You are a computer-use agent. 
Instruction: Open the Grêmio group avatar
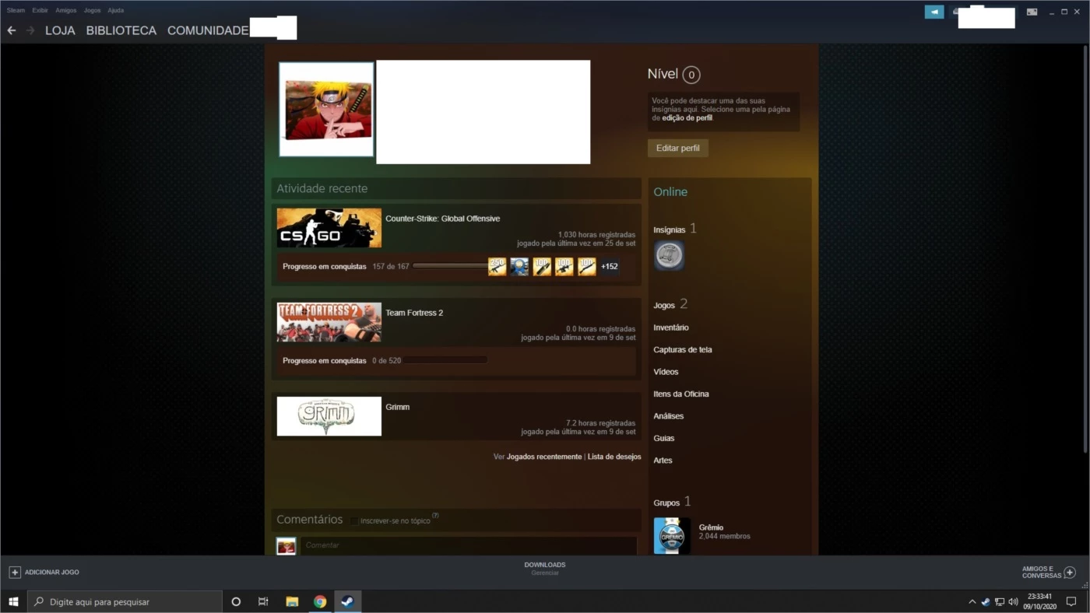pos(672,536)
